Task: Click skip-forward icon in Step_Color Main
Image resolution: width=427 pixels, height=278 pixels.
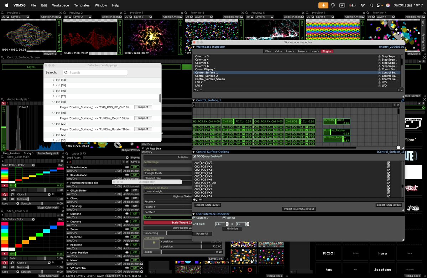Action: (12, 199)
